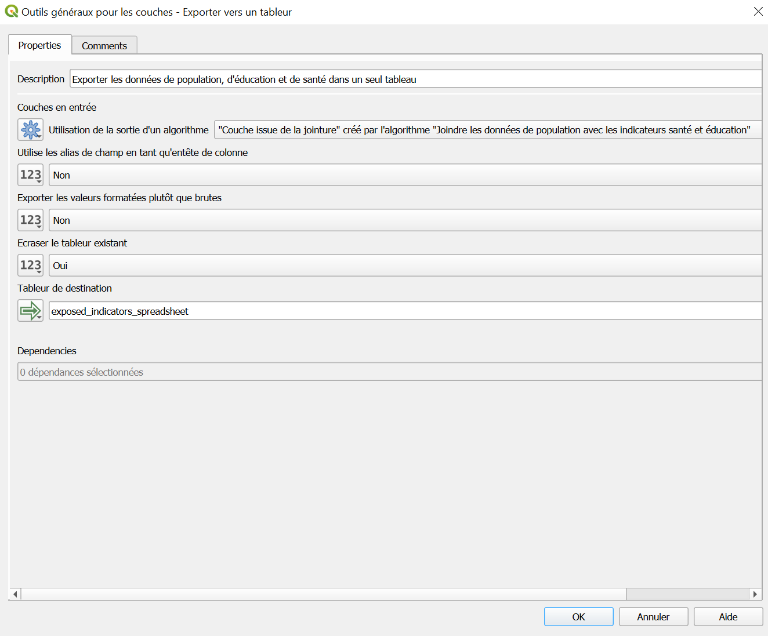Click the 123 icon for Ecraser le tableur
This screenshot has width=768, height=636.
pyautogui.click(x=30, y=266)
